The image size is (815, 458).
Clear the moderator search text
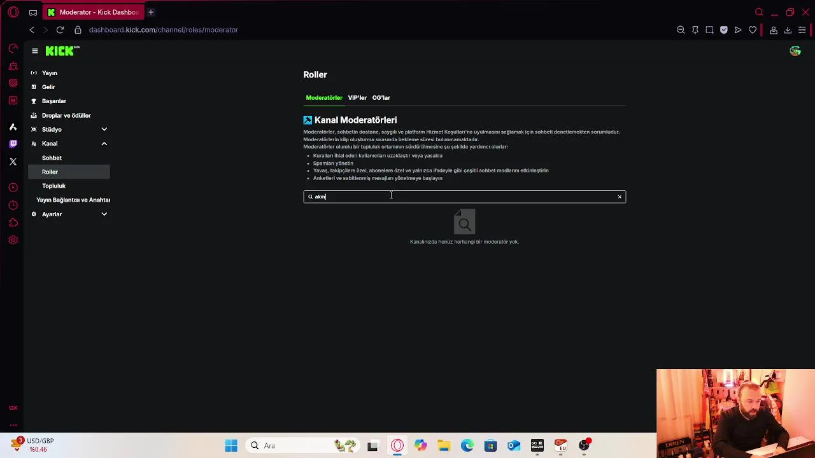620,197
